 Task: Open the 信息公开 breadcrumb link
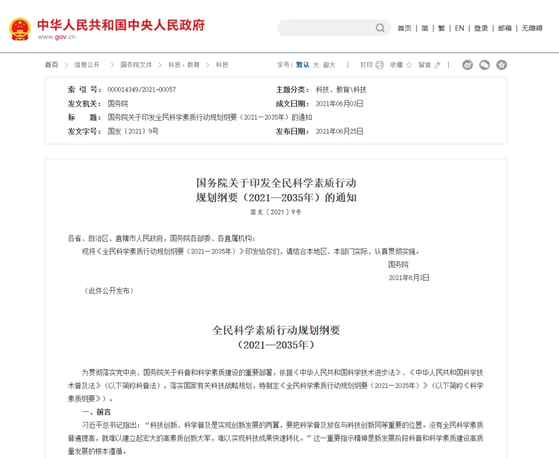[87, 65]
